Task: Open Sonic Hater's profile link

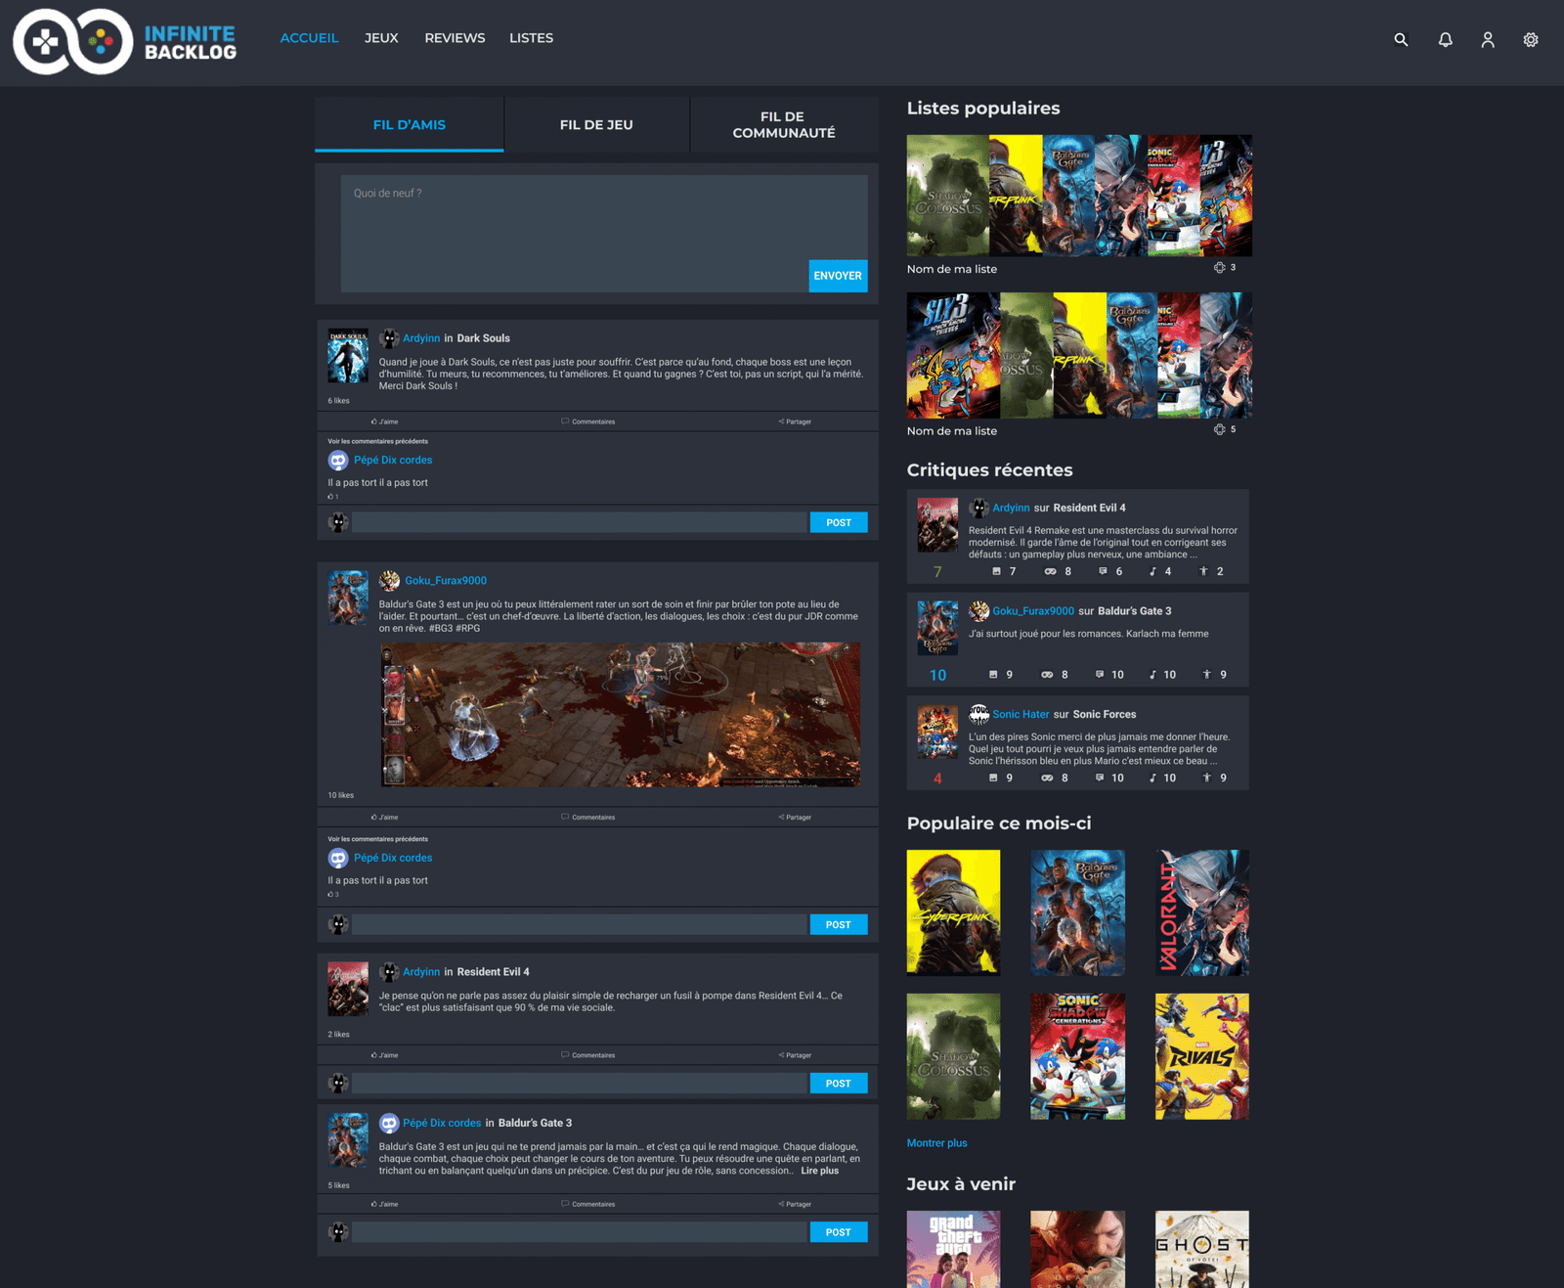Action: tap(1020, 714)
